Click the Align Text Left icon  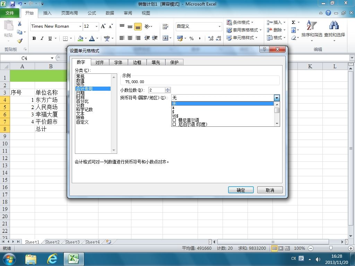[x=122, y=38]
